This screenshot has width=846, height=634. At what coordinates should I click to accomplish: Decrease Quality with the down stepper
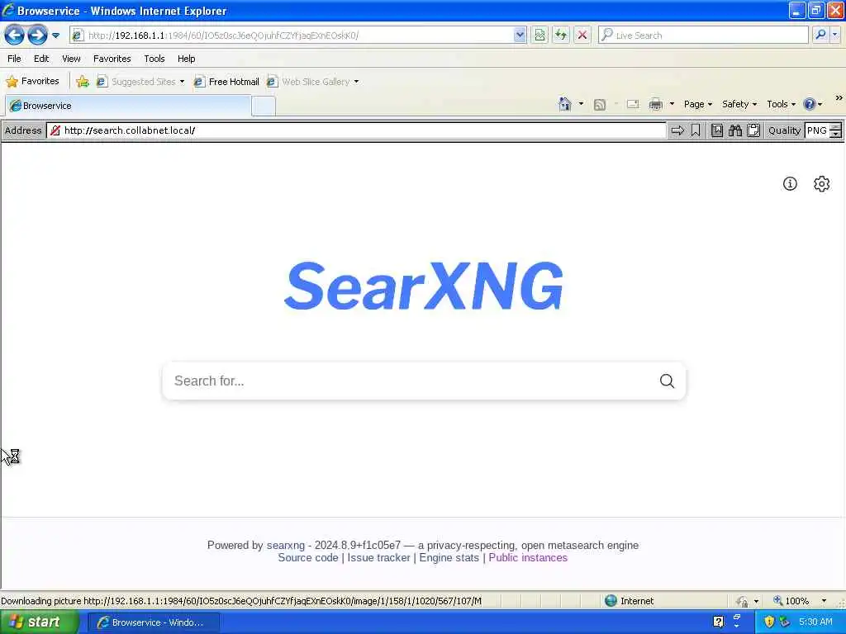835,135
